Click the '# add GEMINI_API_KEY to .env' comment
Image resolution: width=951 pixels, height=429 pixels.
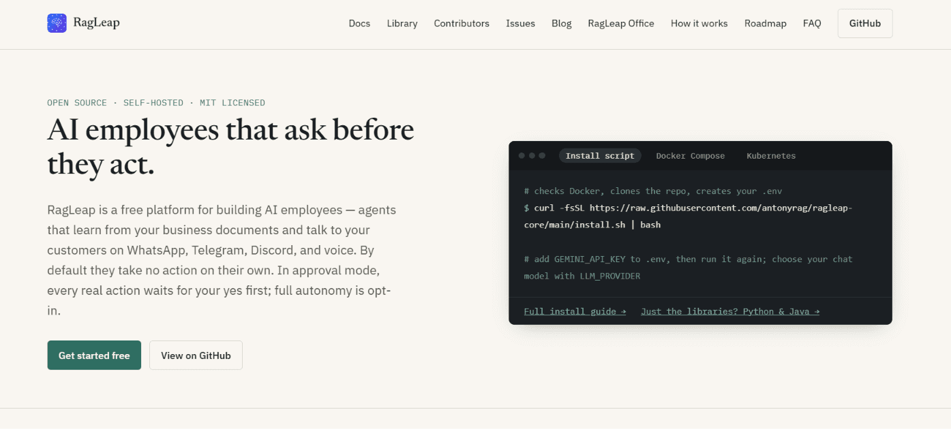[x=688, y=268]
